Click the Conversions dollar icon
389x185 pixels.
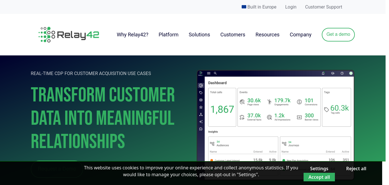[x=299, y=102]
